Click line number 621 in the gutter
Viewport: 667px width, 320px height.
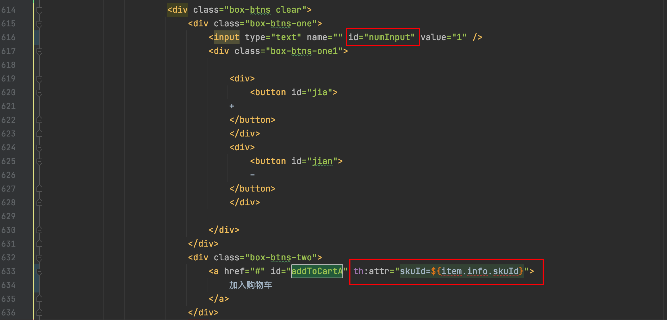(x=8, y=106)
